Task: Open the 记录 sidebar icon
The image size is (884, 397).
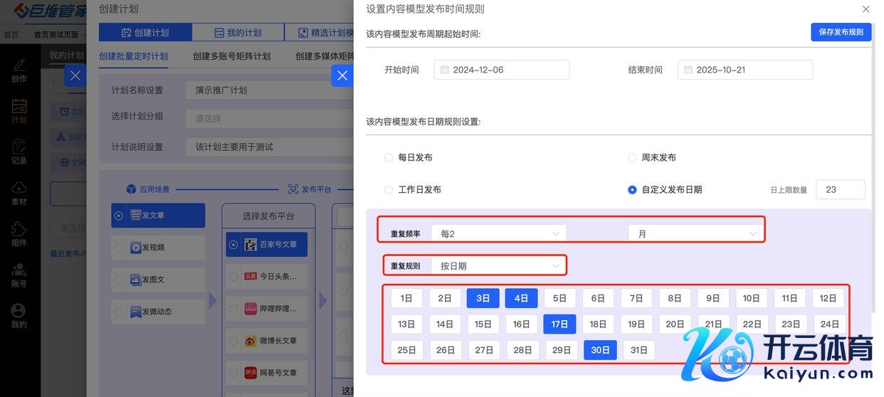Action: coord(19,152)
